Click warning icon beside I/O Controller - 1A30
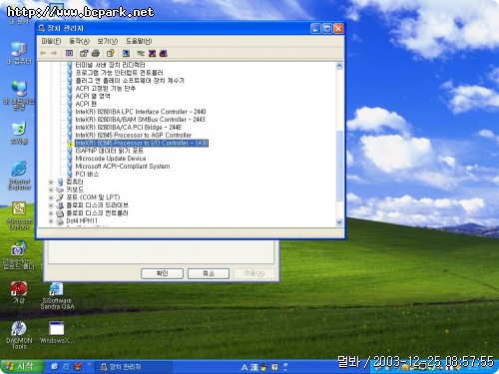 click(x=70, y=144)
